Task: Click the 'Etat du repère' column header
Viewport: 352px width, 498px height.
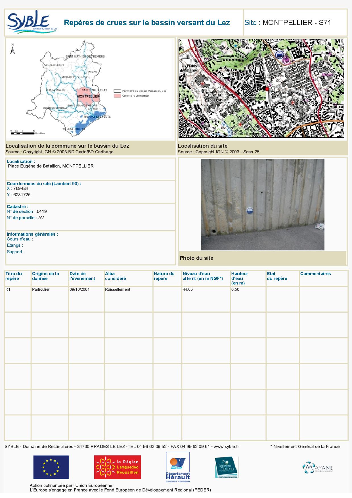Action: 277,276
